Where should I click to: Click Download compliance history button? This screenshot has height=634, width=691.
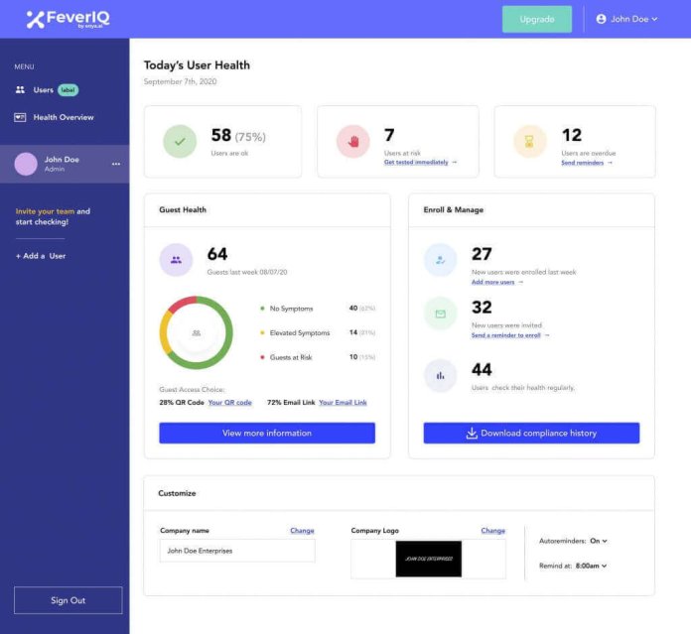(531, 434)
